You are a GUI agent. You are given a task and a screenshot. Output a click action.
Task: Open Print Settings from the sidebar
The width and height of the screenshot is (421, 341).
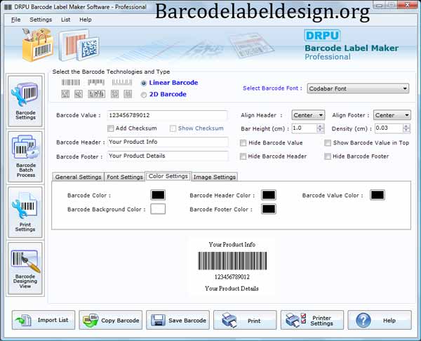coord(25,212)
